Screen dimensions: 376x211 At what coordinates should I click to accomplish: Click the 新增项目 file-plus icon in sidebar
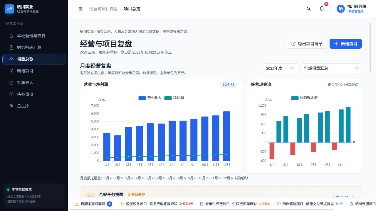tap(11, 71)
